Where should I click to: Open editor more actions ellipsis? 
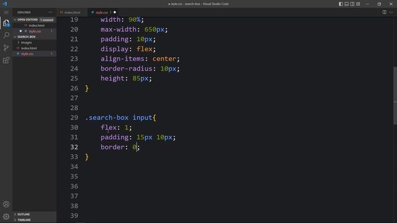(x=391, y=12)
